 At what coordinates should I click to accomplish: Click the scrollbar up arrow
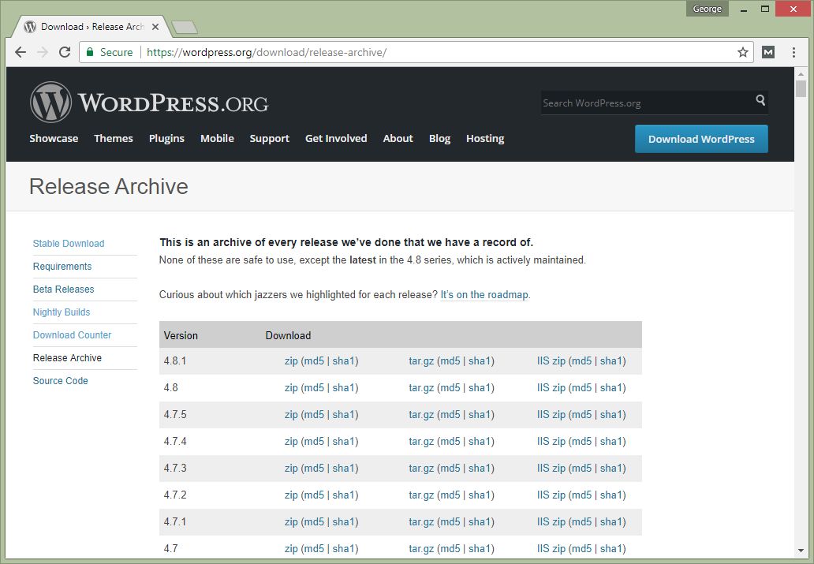click(x=801, y=74)
